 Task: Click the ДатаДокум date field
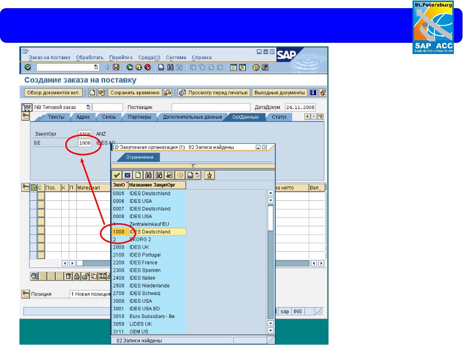coord(300,107)
